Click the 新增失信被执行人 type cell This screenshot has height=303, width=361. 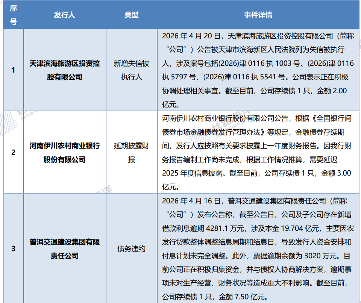(x=131, y=70)
